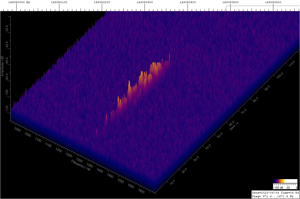
Task: Click the 1550 Hz frequency axis label
Action: [131, 186]
